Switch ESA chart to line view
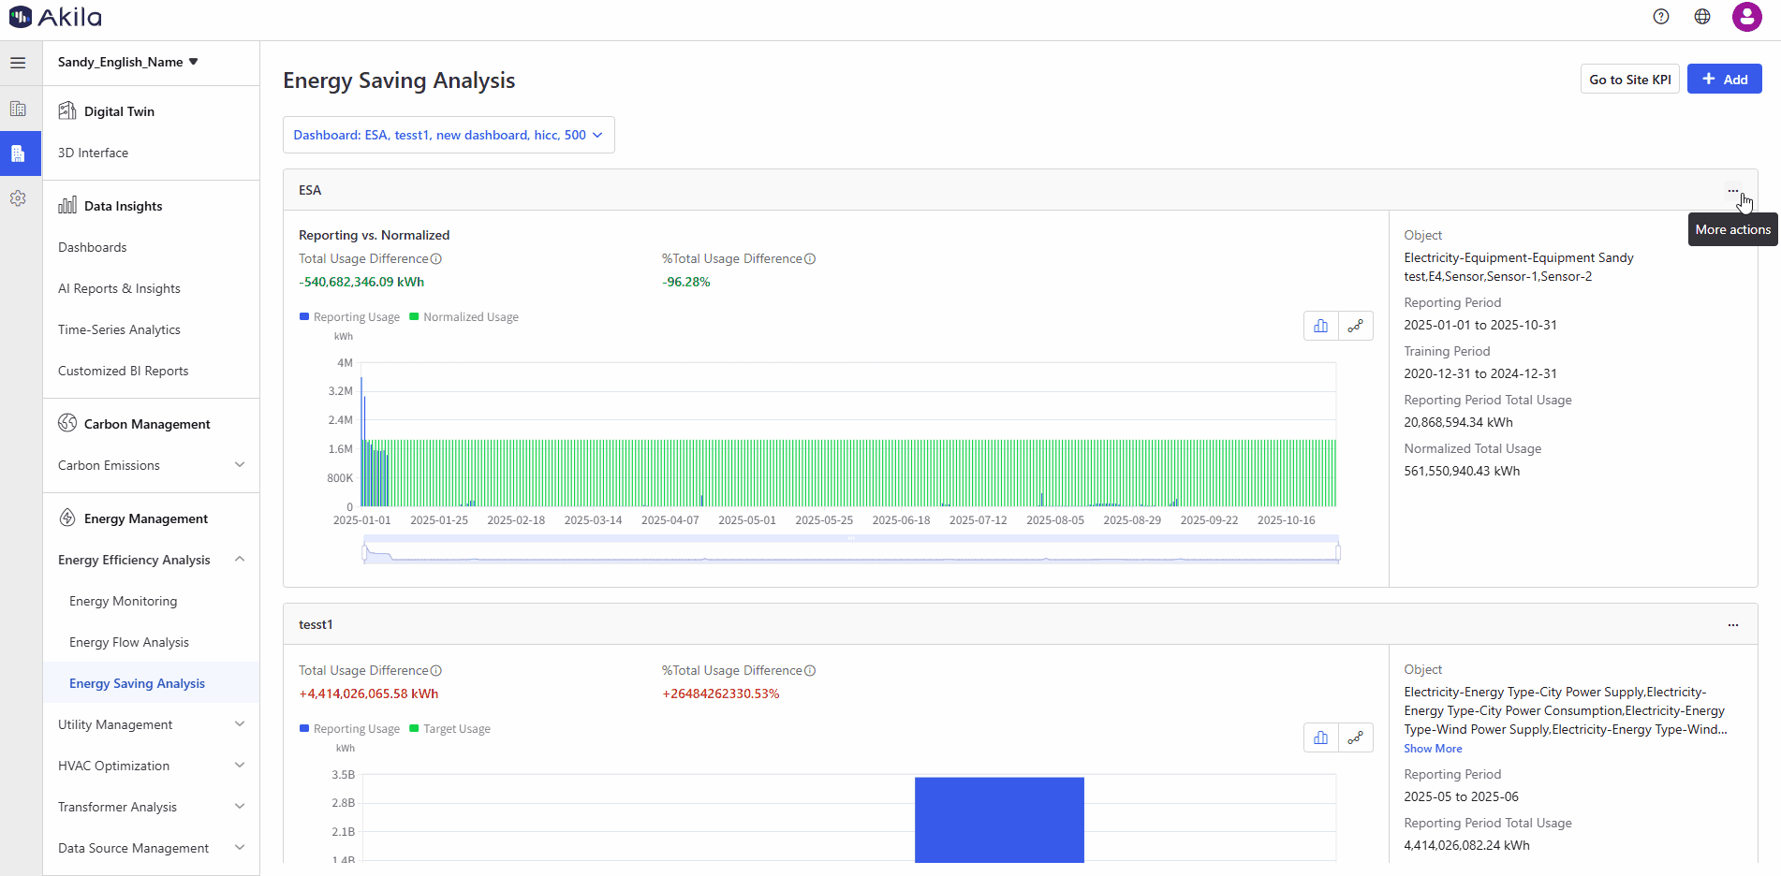This screenshot has height=876, width=1781. [1355, 326]
